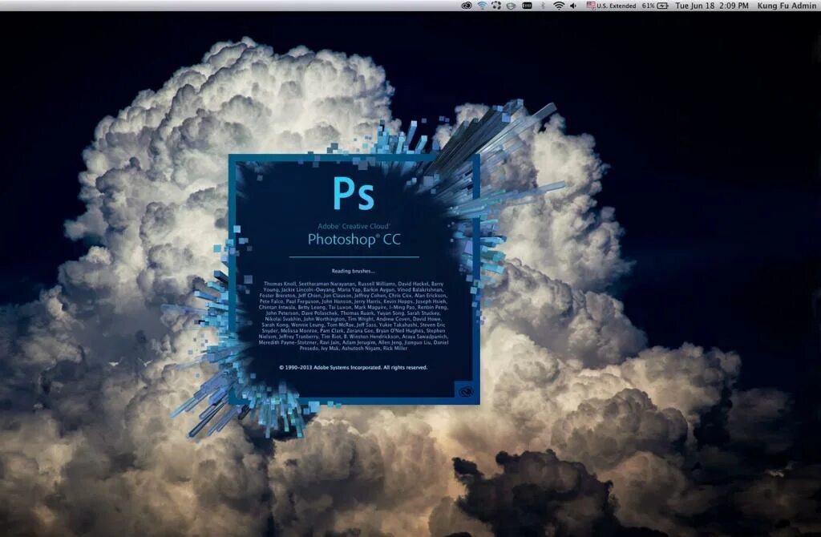Screen dimensions: 821x537
Task: Click the disk-shaped menu bar icon
Action: coord(512,6)
